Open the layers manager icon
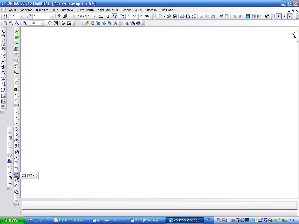 29,16
